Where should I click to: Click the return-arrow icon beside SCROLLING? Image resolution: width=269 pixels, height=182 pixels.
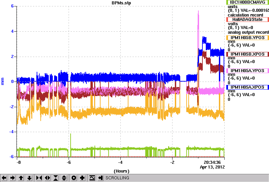pyautogui.click(x=101, y=178)
